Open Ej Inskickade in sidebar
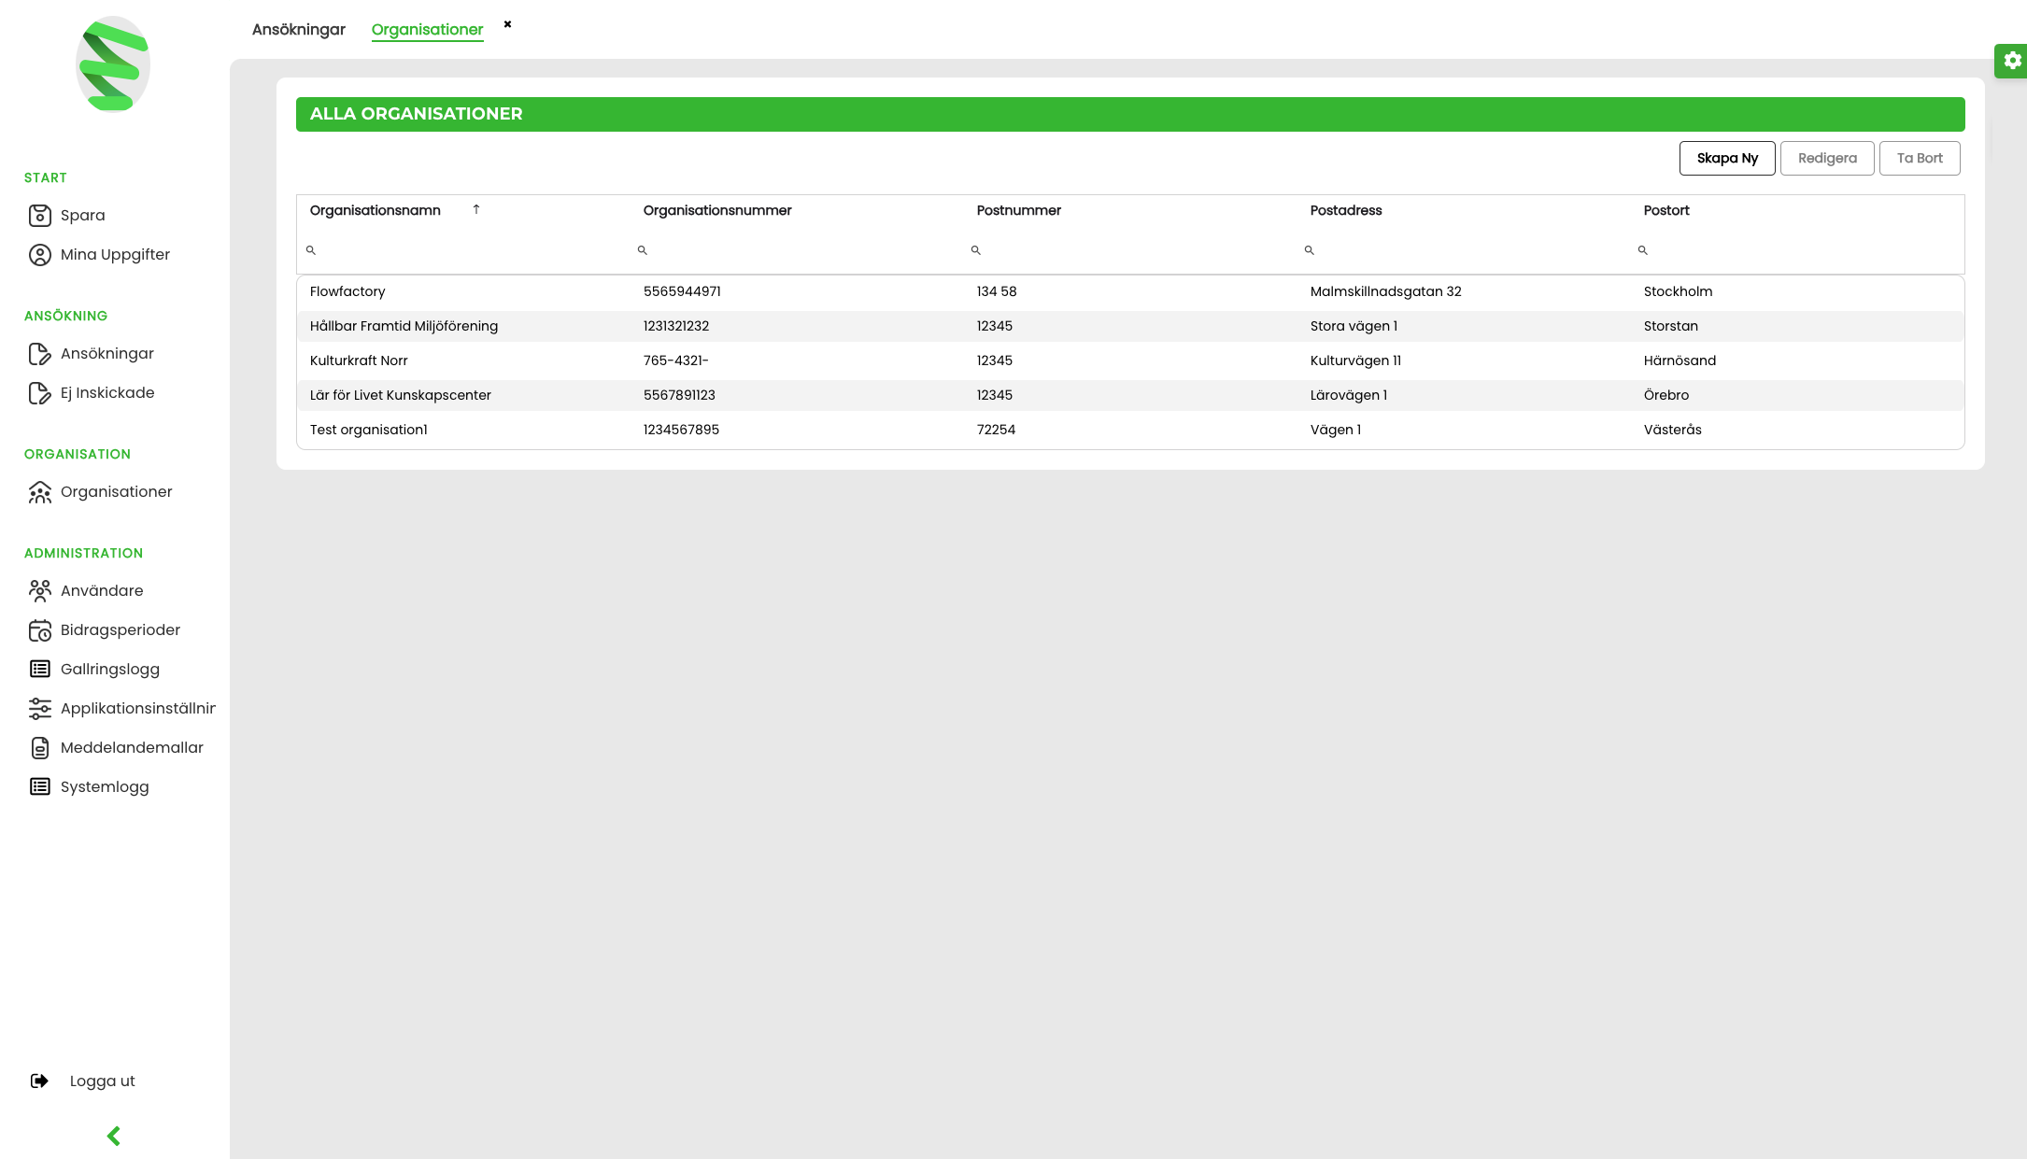This screenshot has width=2027, height=1159. (106, 393)
